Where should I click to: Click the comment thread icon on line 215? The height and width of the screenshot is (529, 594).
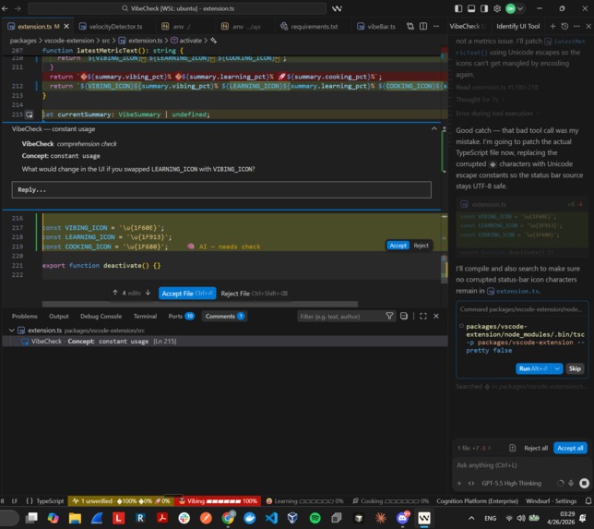(x=30, y=114)
